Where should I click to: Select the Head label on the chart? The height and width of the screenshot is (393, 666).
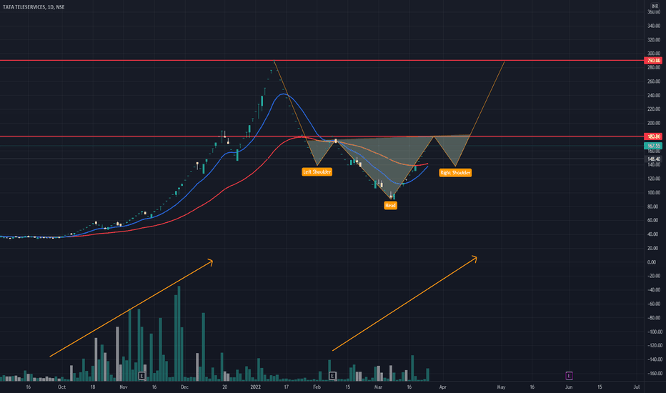pyautogui.click(x=390, y=205)
